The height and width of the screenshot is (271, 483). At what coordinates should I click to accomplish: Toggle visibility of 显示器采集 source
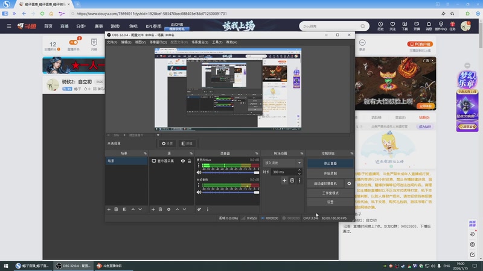tap(182, 161)
